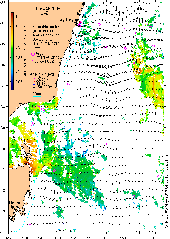The width and height of the screenshot is (170, 239).
Task: Select Argo float circle near 154°E, 34.3°S
Action: click(x=124, y=29)
